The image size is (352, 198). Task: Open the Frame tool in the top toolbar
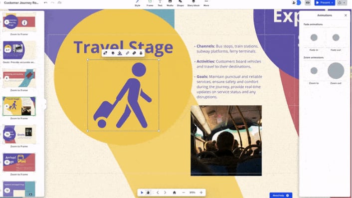150,3
